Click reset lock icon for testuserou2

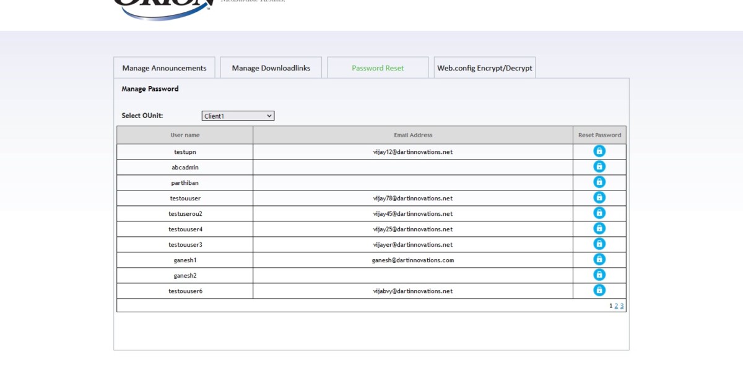pos(599,213)
